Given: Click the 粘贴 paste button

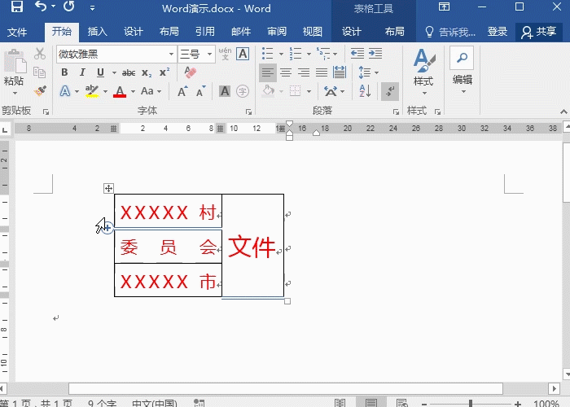Looking at the screenshot, I should 14,68.
